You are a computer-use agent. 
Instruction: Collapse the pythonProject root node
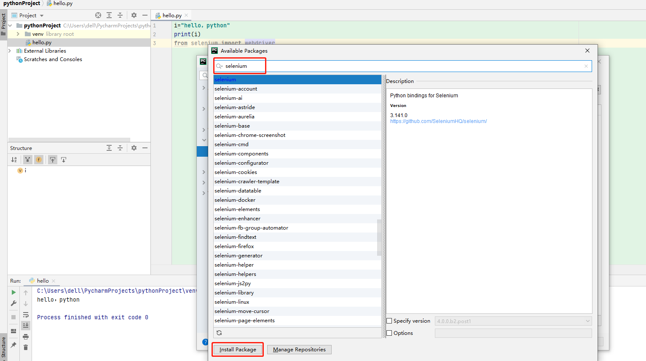coord(10,26)
